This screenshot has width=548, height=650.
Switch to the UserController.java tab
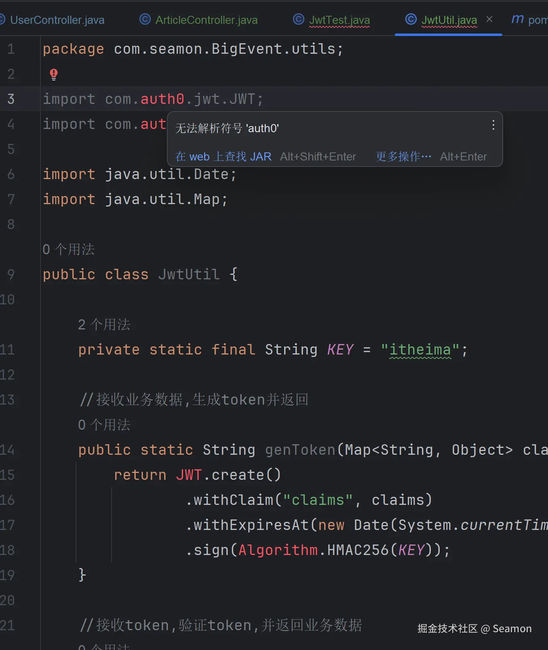(x=57, y=20)
